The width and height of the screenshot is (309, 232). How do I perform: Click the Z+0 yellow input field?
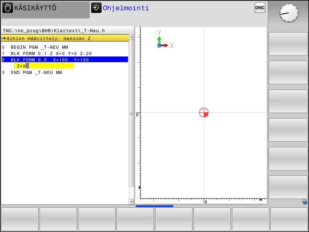[44, 66]
